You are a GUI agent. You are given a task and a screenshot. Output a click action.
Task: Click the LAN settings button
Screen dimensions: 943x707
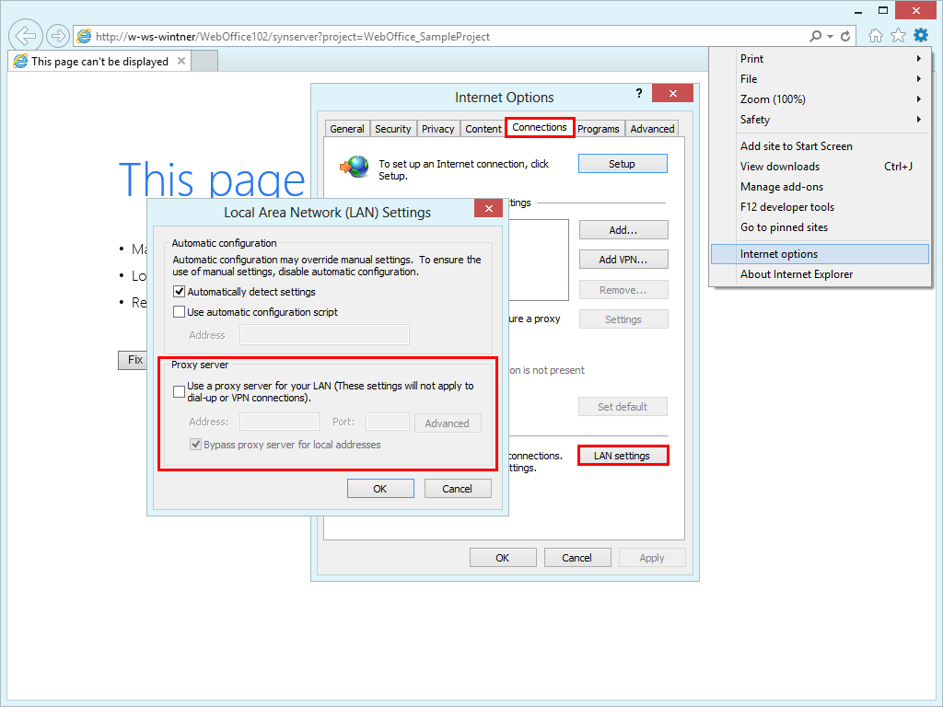point(623,455)
